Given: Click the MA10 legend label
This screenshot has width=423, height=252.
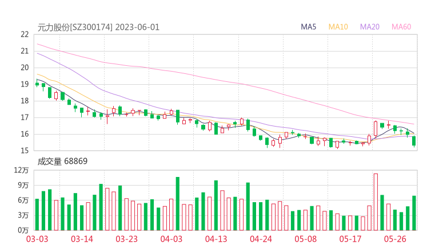Looking at the screenshot, I should [338, 27].
